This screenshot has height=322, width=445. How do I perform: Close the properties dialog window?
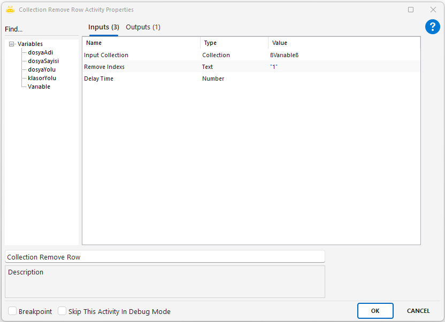click(x=433, y=10)
